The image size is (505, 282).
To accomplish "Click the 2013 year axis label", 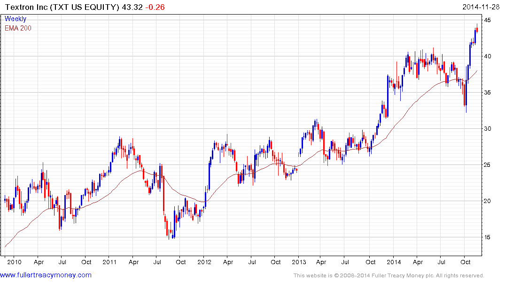I will (x=299, y=262).
